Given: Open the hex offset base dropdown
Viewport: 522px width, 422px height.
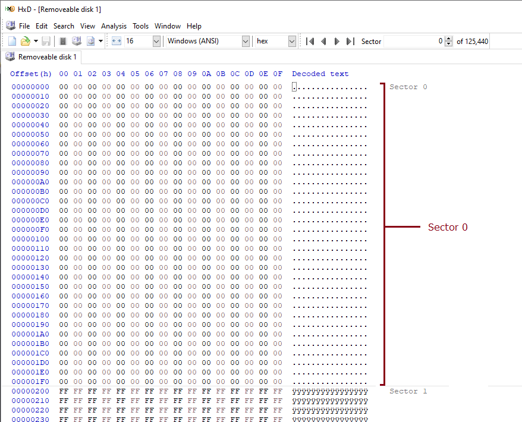Looking at the screenshot, I should [292, 41].
